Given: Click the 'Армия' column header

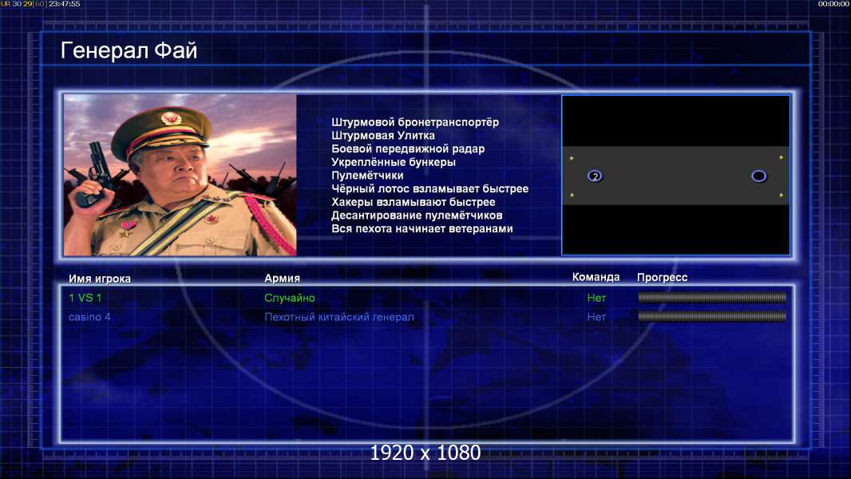Looking at the screenshot, I should (283, 278).
